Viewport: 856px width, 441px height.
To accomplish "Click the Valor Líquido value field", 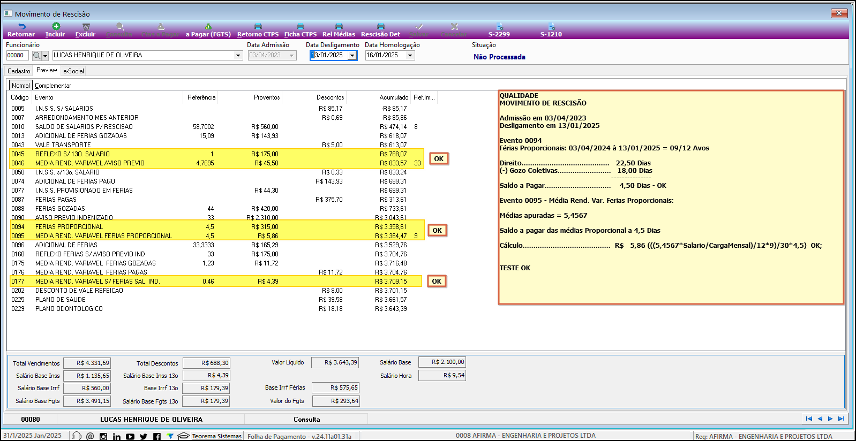I will [335, 362].
